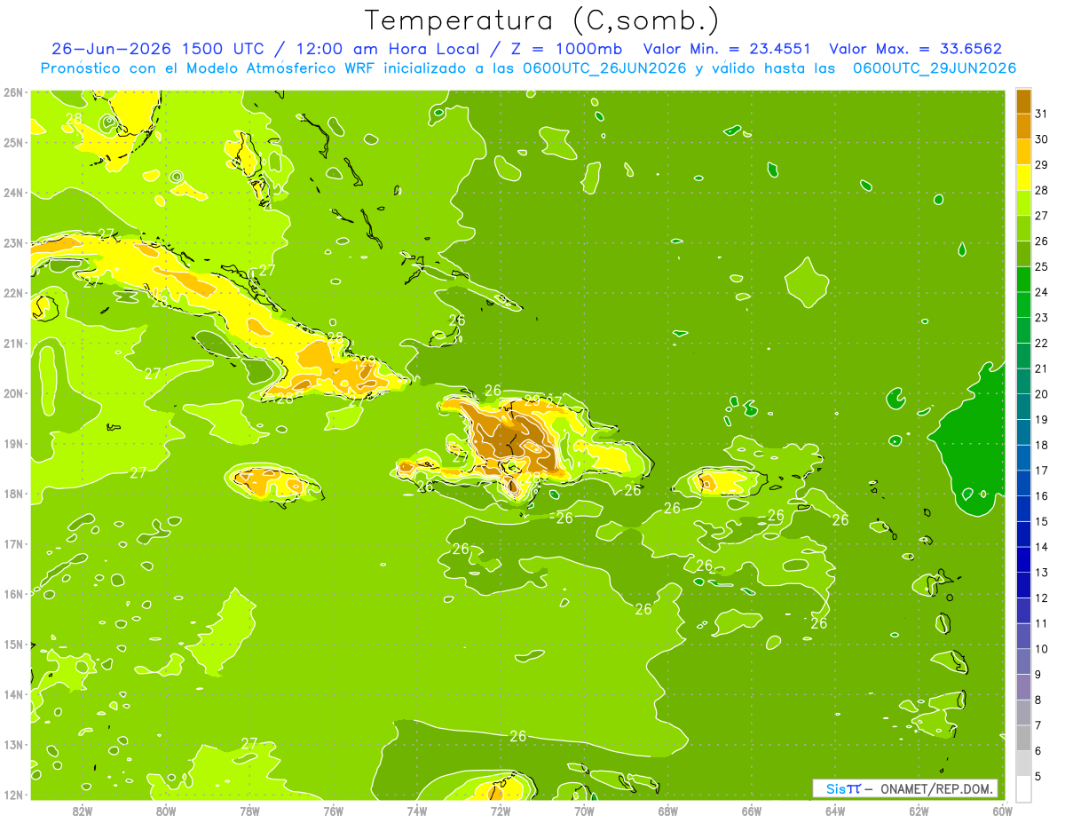Viewport: 1065px width, 823px height.
Task: Click the teal legend band between 19 and 20
Action: pos(1023,407)
